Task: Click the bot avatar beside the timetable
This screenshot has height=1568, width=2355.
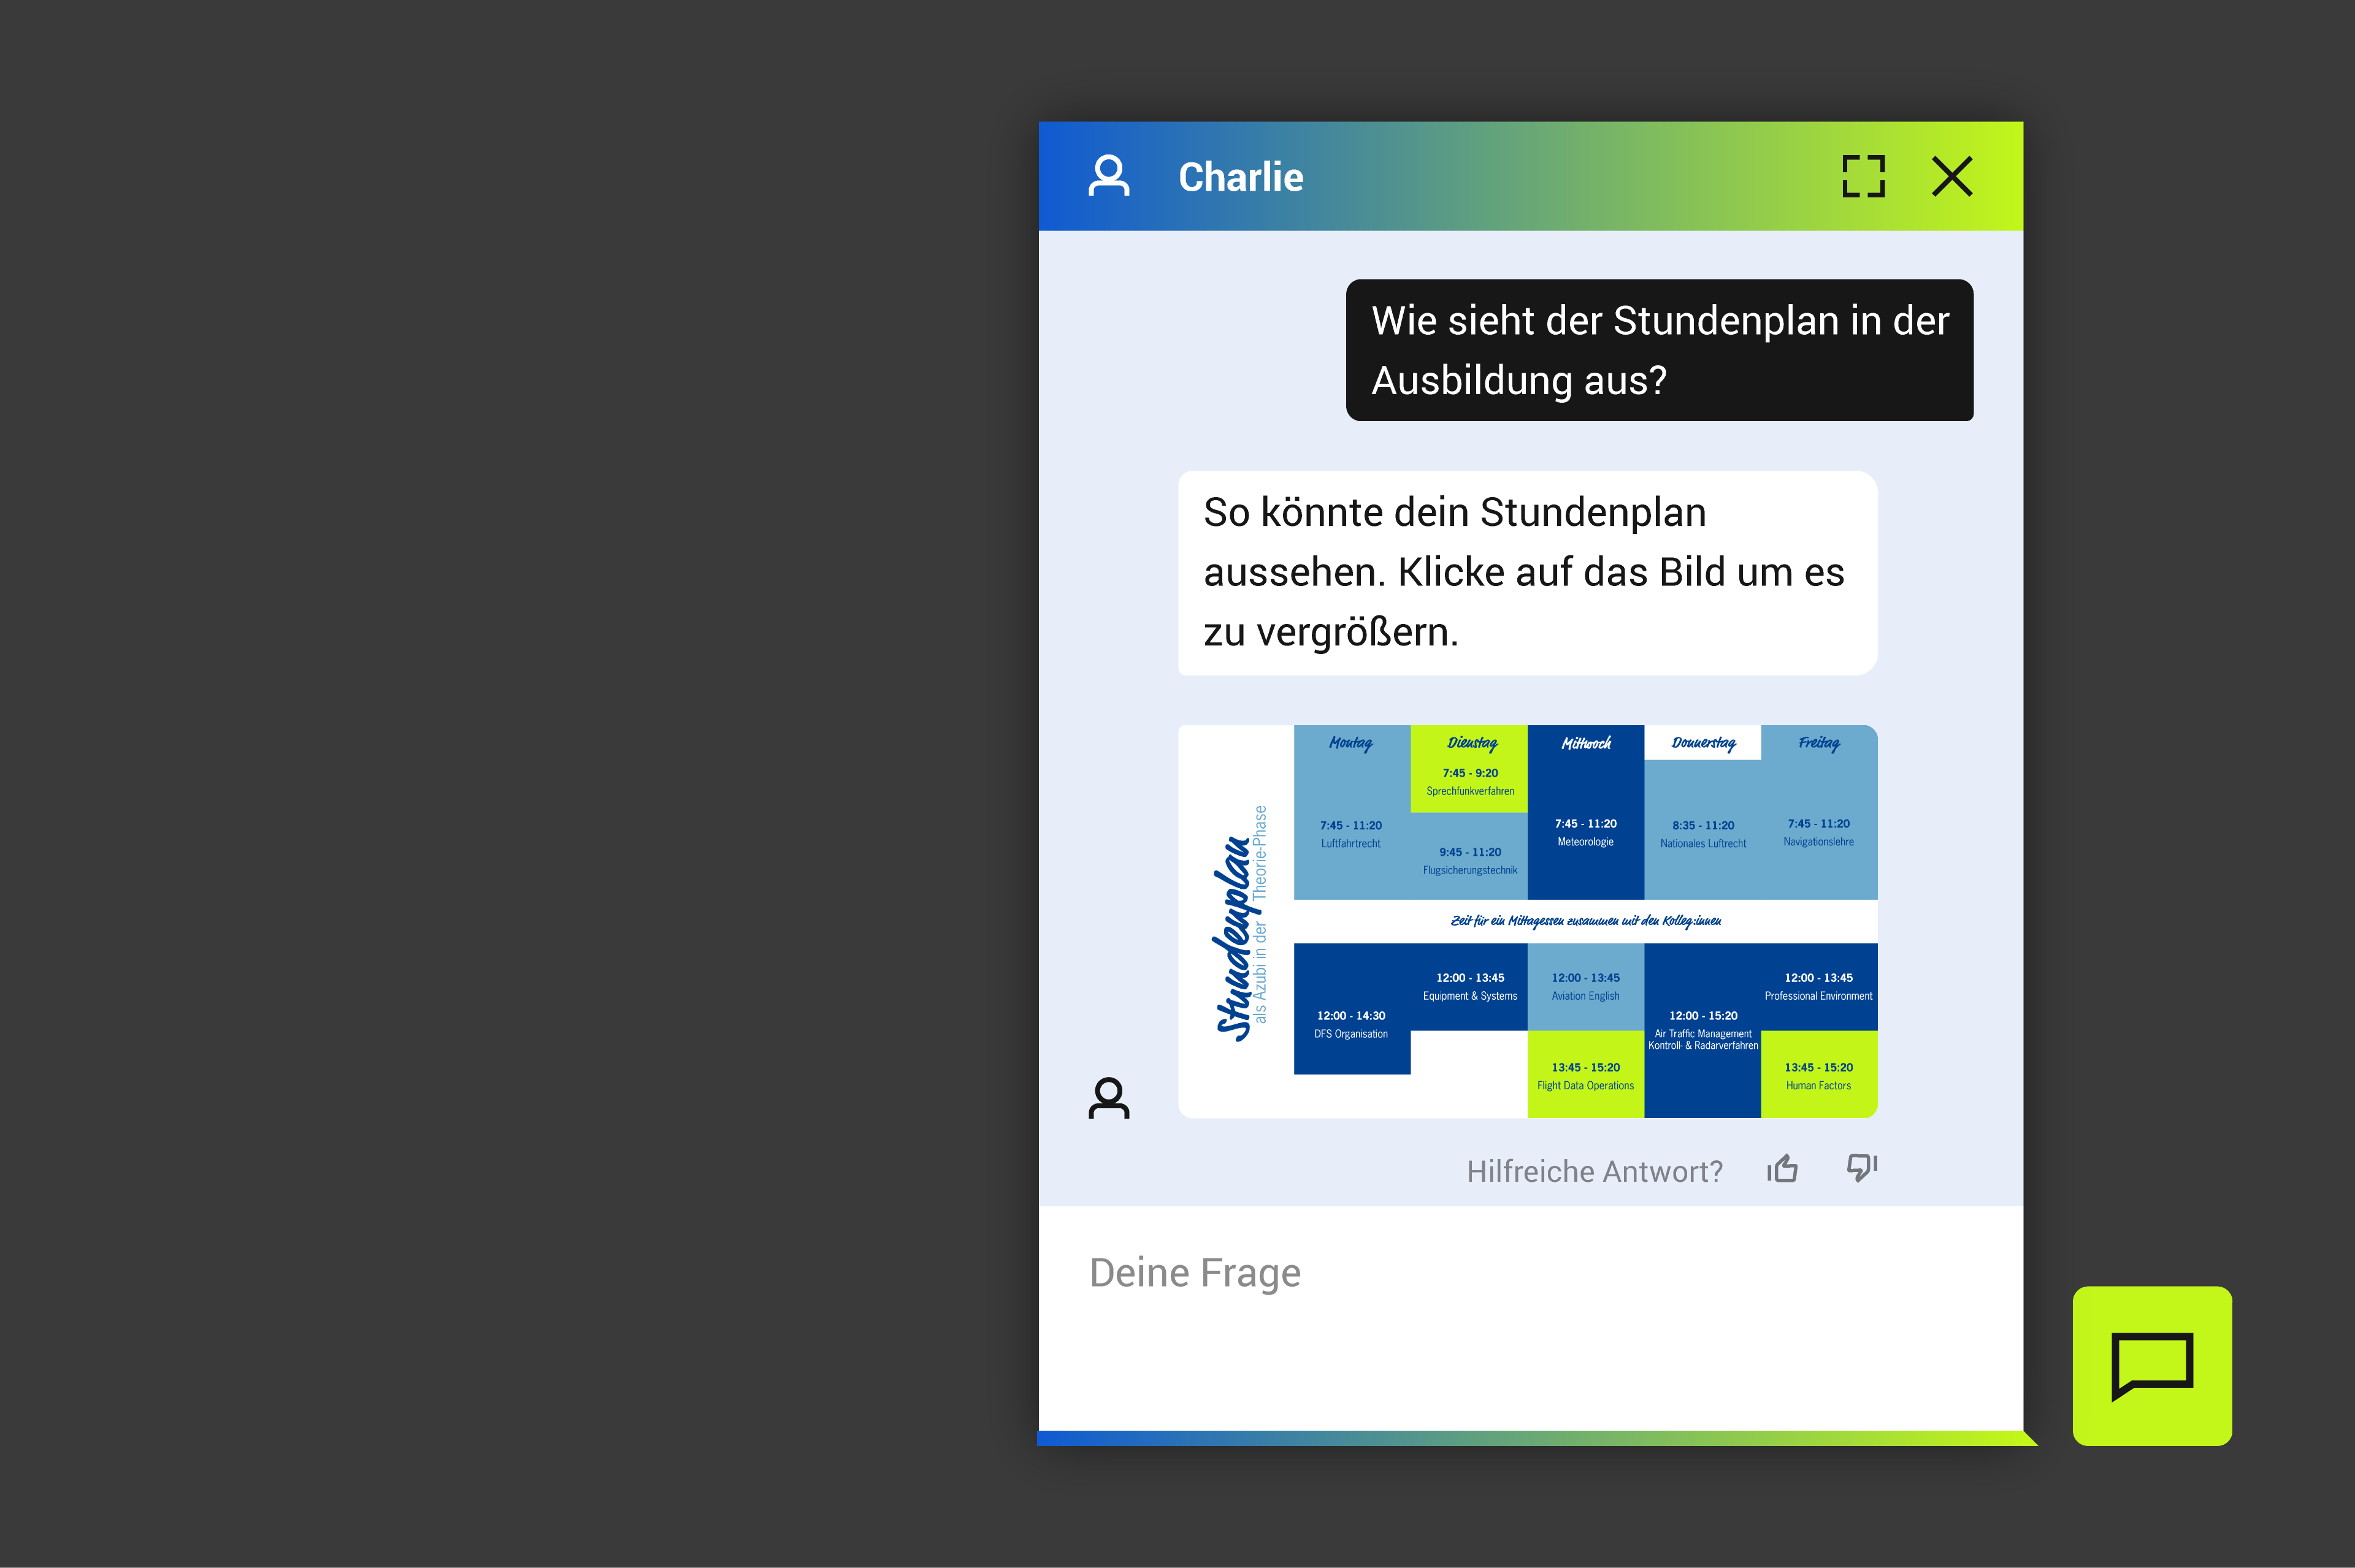Action: point(1108,1098)
